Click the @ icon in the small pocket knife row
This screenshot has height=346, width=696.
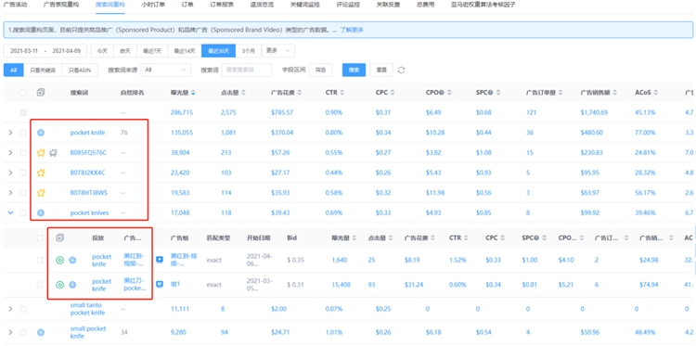[x=41, y=332]
